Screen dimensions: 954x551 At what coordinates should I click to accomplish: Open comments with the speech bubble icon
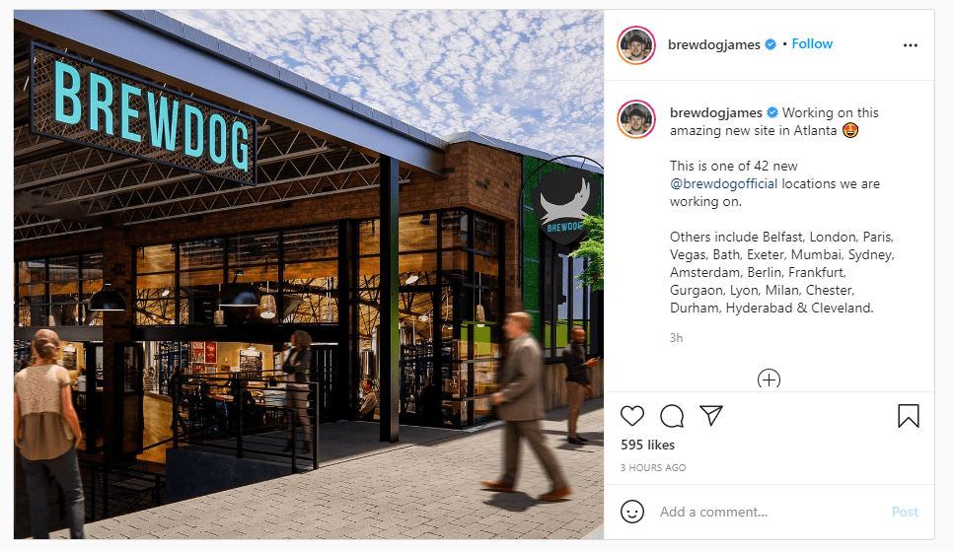click(x=672, y=416)
